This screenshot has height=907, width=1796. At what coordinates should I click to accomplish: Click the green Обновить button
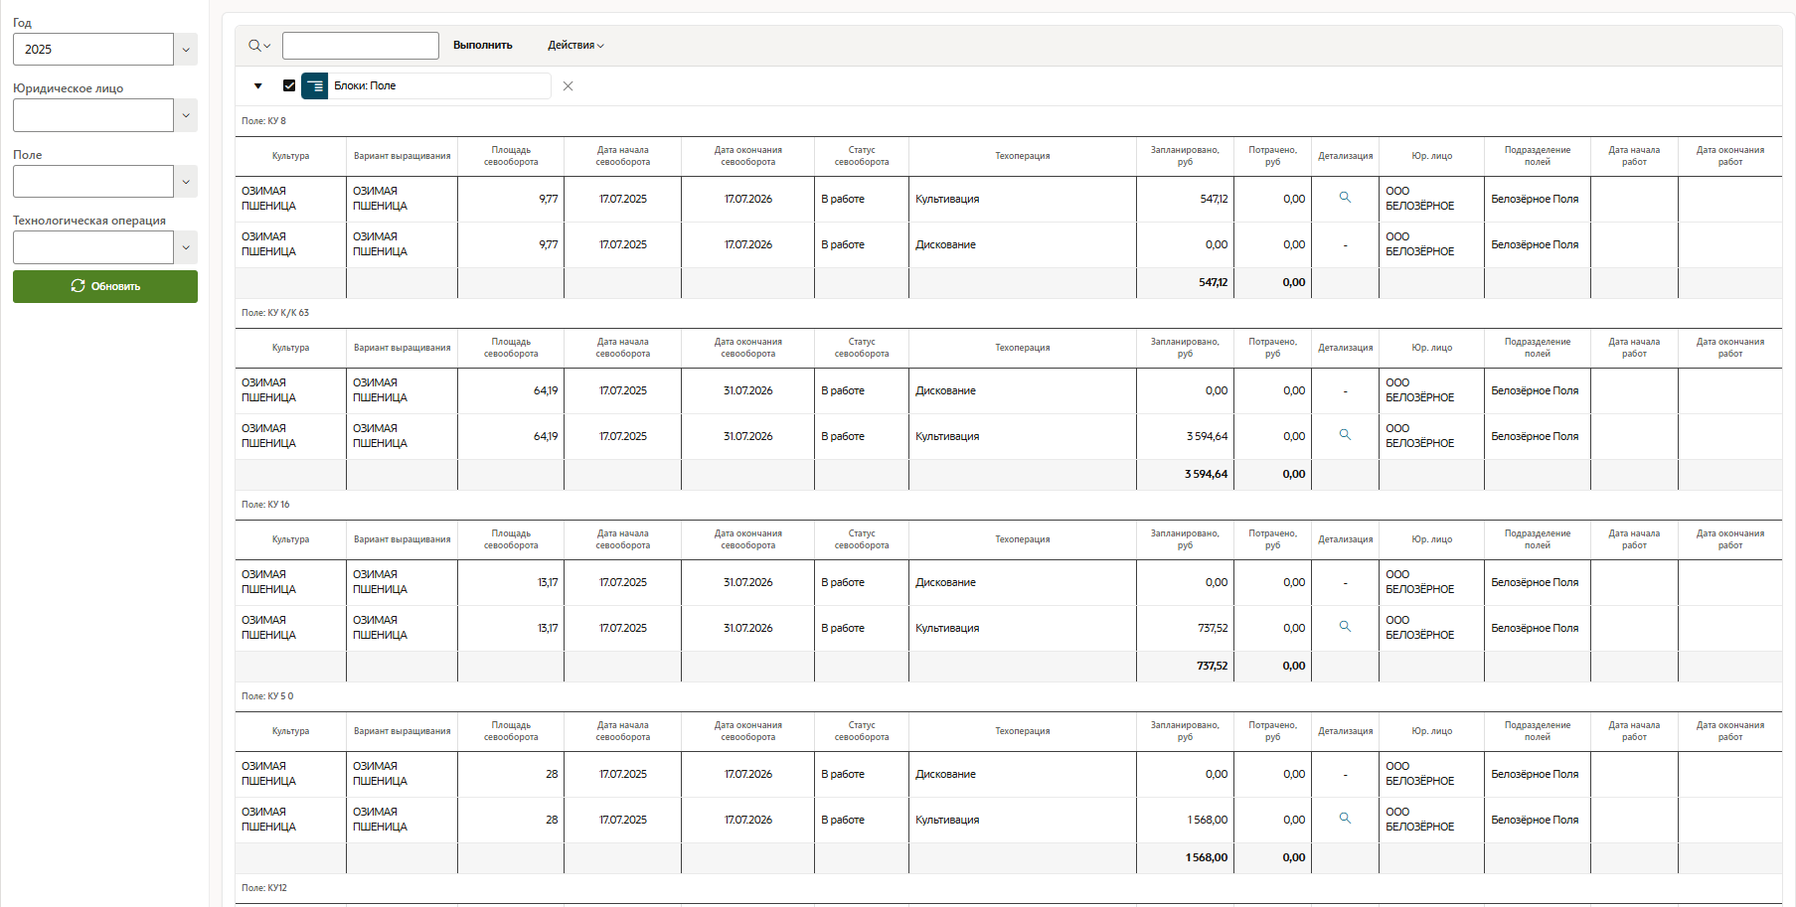[x=105, y=286]
